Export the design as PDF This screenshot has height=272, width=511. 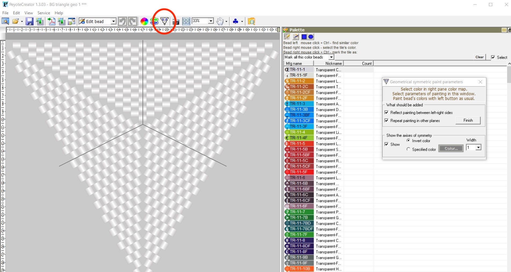51,21
